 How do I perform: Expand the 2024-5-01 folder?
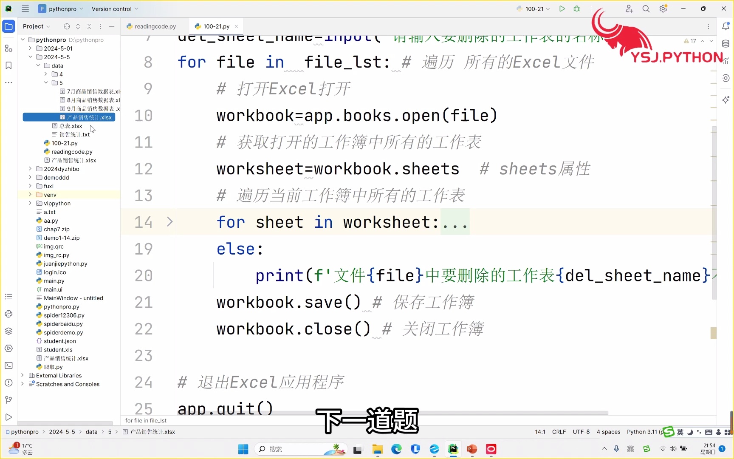(30, 48)
